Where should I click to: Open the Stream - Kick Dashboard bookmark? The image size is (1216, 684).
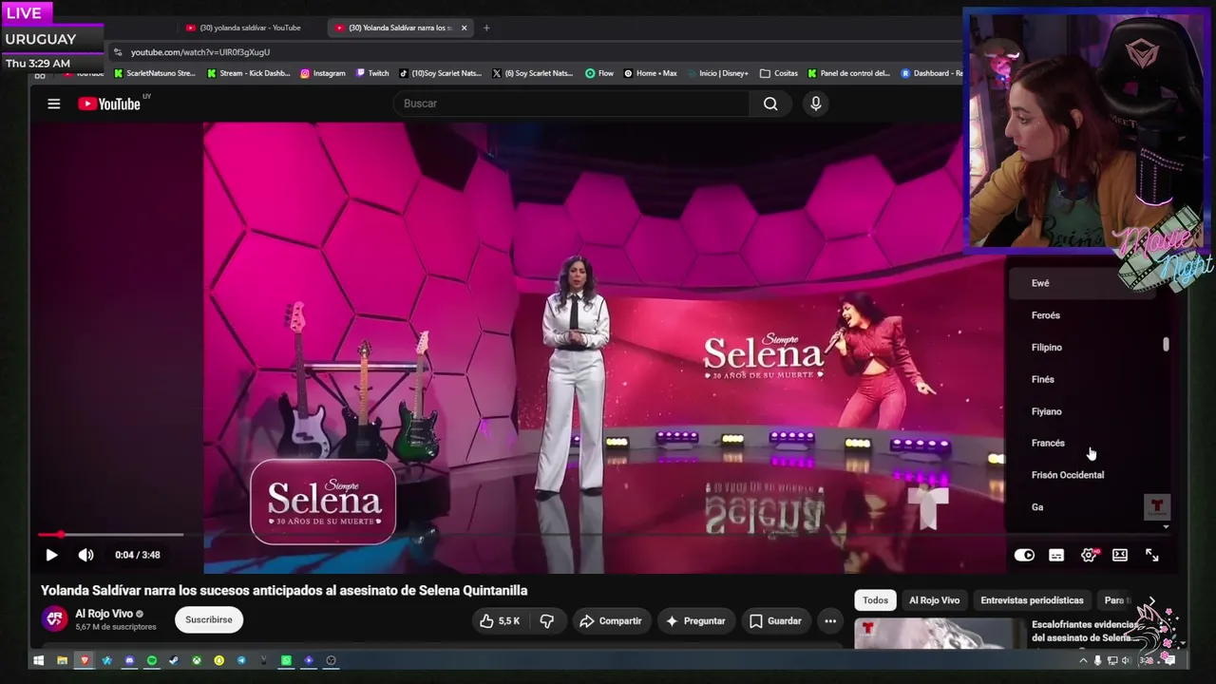[x=249, y=73]
